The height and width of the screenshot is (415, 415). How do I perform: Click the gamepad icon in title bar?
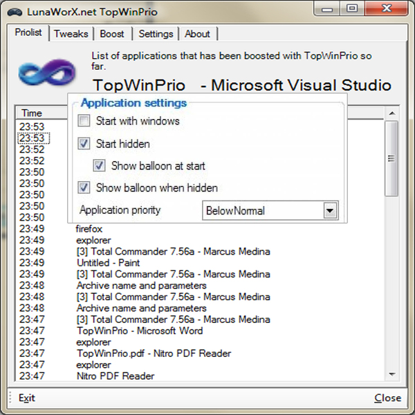coord(15,12)
